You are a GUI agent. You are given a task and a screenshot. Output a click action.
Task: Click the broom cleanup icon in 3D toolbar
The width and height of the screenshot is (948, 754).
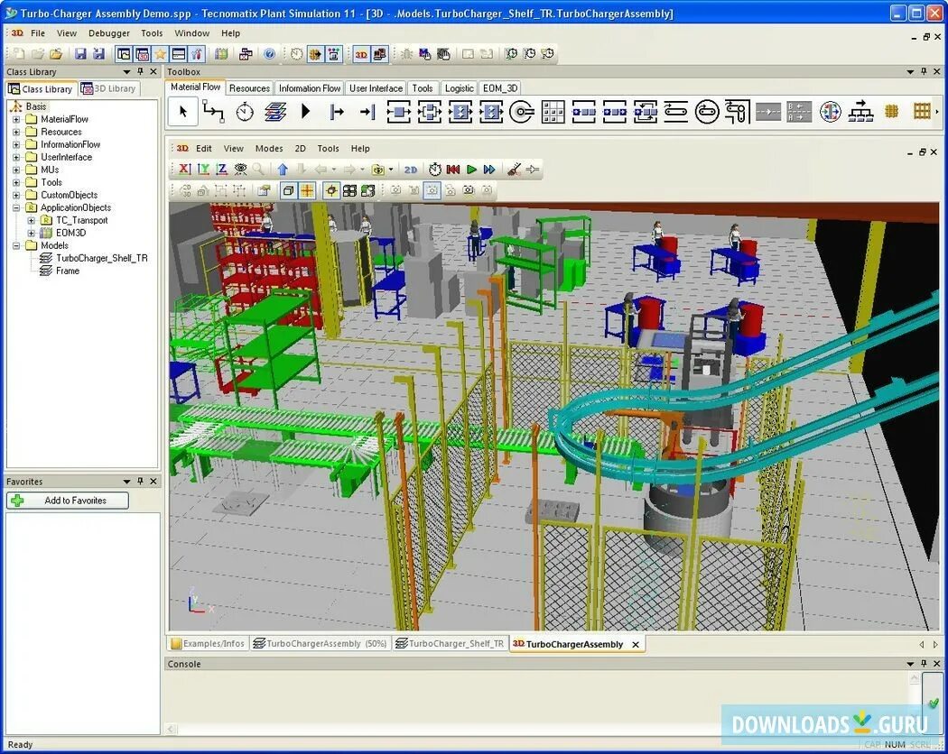coord(514,170)
